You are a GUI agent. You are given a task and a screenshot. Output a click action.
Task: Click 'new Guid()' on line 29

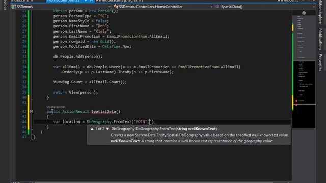[x=103, y=41]
